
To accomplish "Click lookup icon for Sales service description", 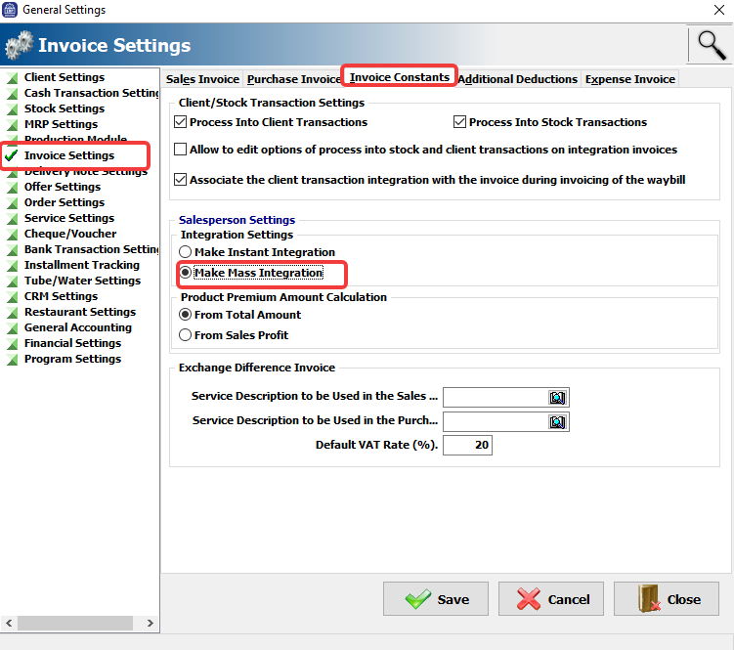I will pos(557,398).
